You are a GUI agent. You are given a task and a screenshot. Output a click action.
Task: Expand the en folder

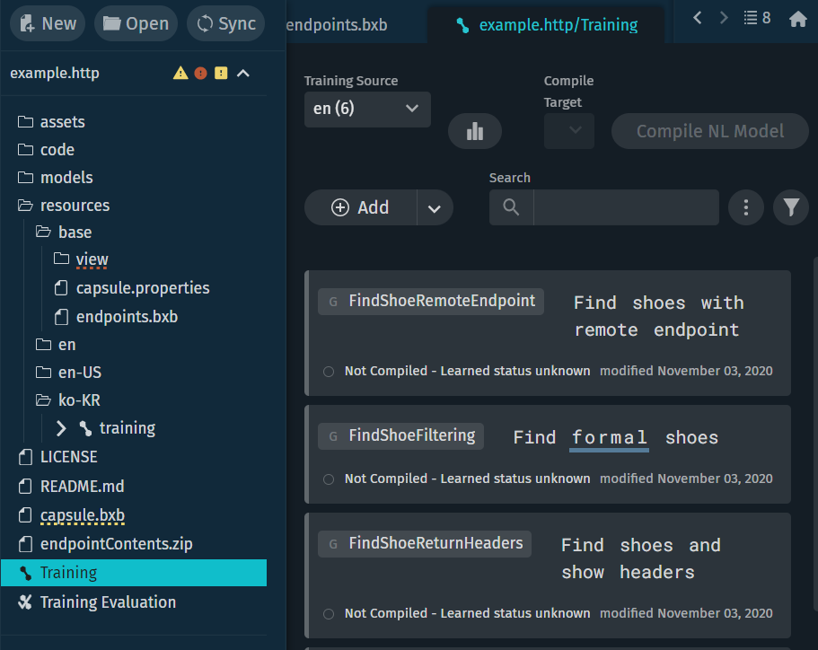point(56,344)
